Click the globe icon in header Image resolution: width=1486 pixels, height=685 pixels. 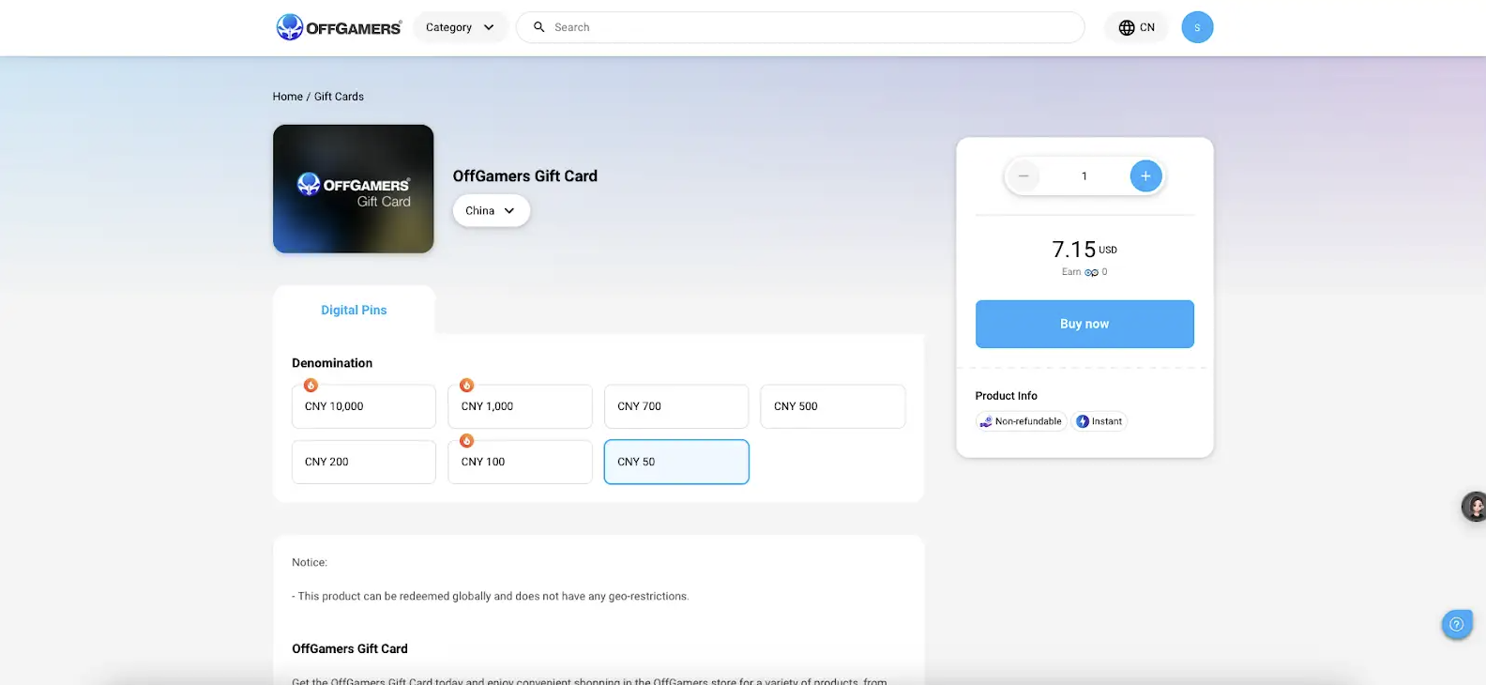(x=1127, y=27)
